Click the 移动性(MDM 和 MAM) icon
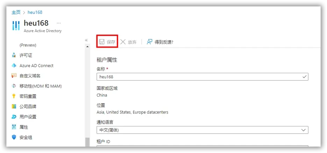Screen dimensions: 327x153 pos(14,86)
